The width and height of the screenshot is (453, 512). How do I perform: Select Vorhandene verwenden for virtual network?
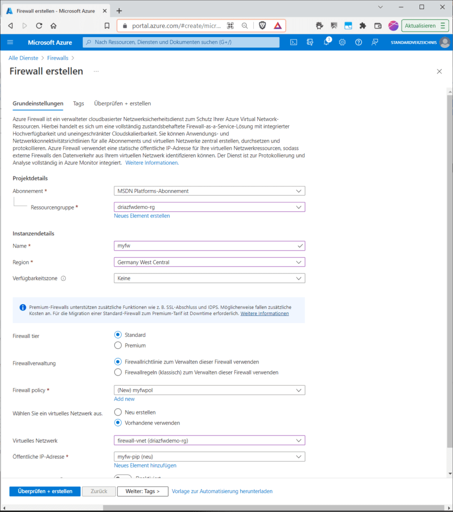point(118,422)
